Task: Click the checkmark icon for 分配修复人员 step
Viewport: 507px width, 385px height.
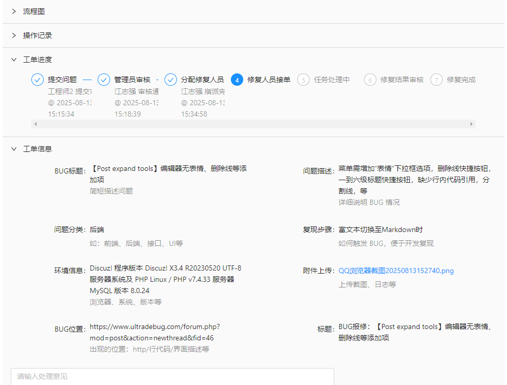Action: pyautogui.click(x=171, y=80)
